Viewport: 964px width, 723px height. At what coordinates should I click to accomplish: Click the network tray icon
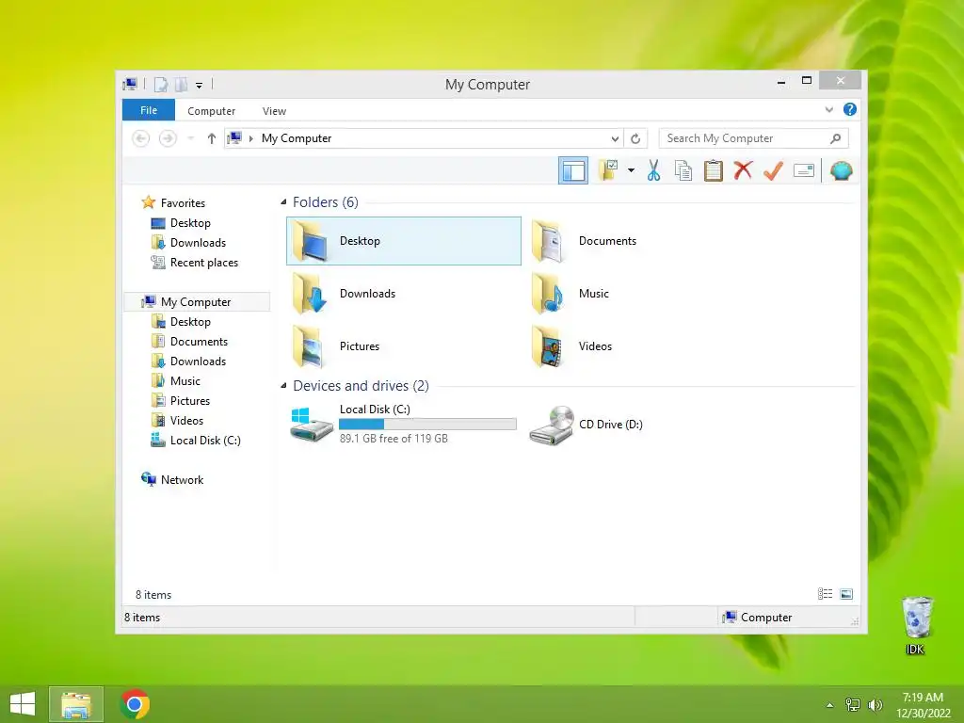pos(853,705)
